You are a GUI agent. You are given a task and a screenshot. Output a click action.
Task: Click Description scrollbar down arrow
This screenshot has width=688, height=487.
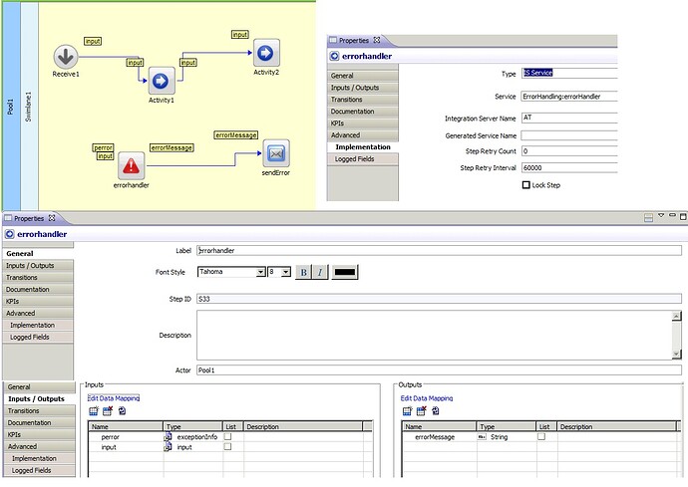(x=676, y=354)
